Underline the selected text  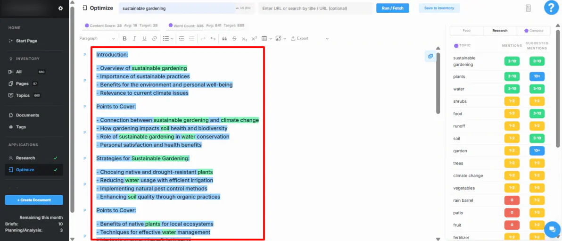(144, 38)
